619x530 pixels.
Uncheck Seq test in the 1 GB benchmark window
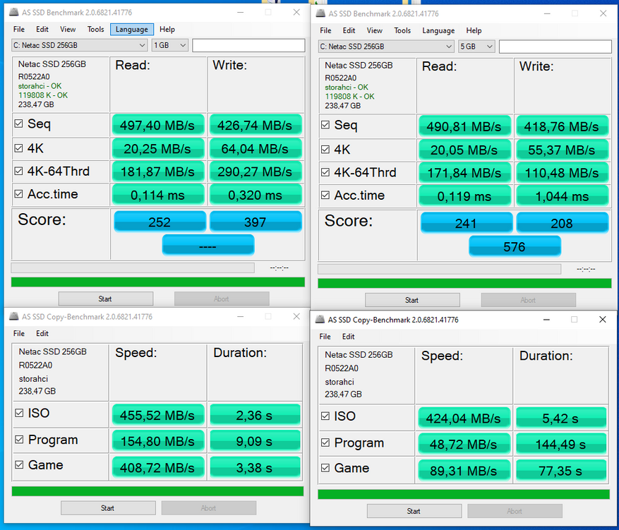coord(19,124)
